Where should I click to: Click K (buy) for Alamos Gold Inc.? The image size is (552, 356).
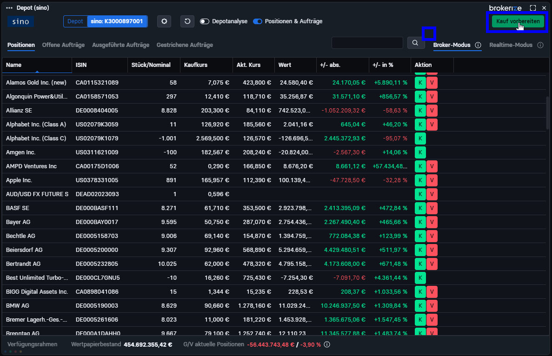(x=420, y=83)
